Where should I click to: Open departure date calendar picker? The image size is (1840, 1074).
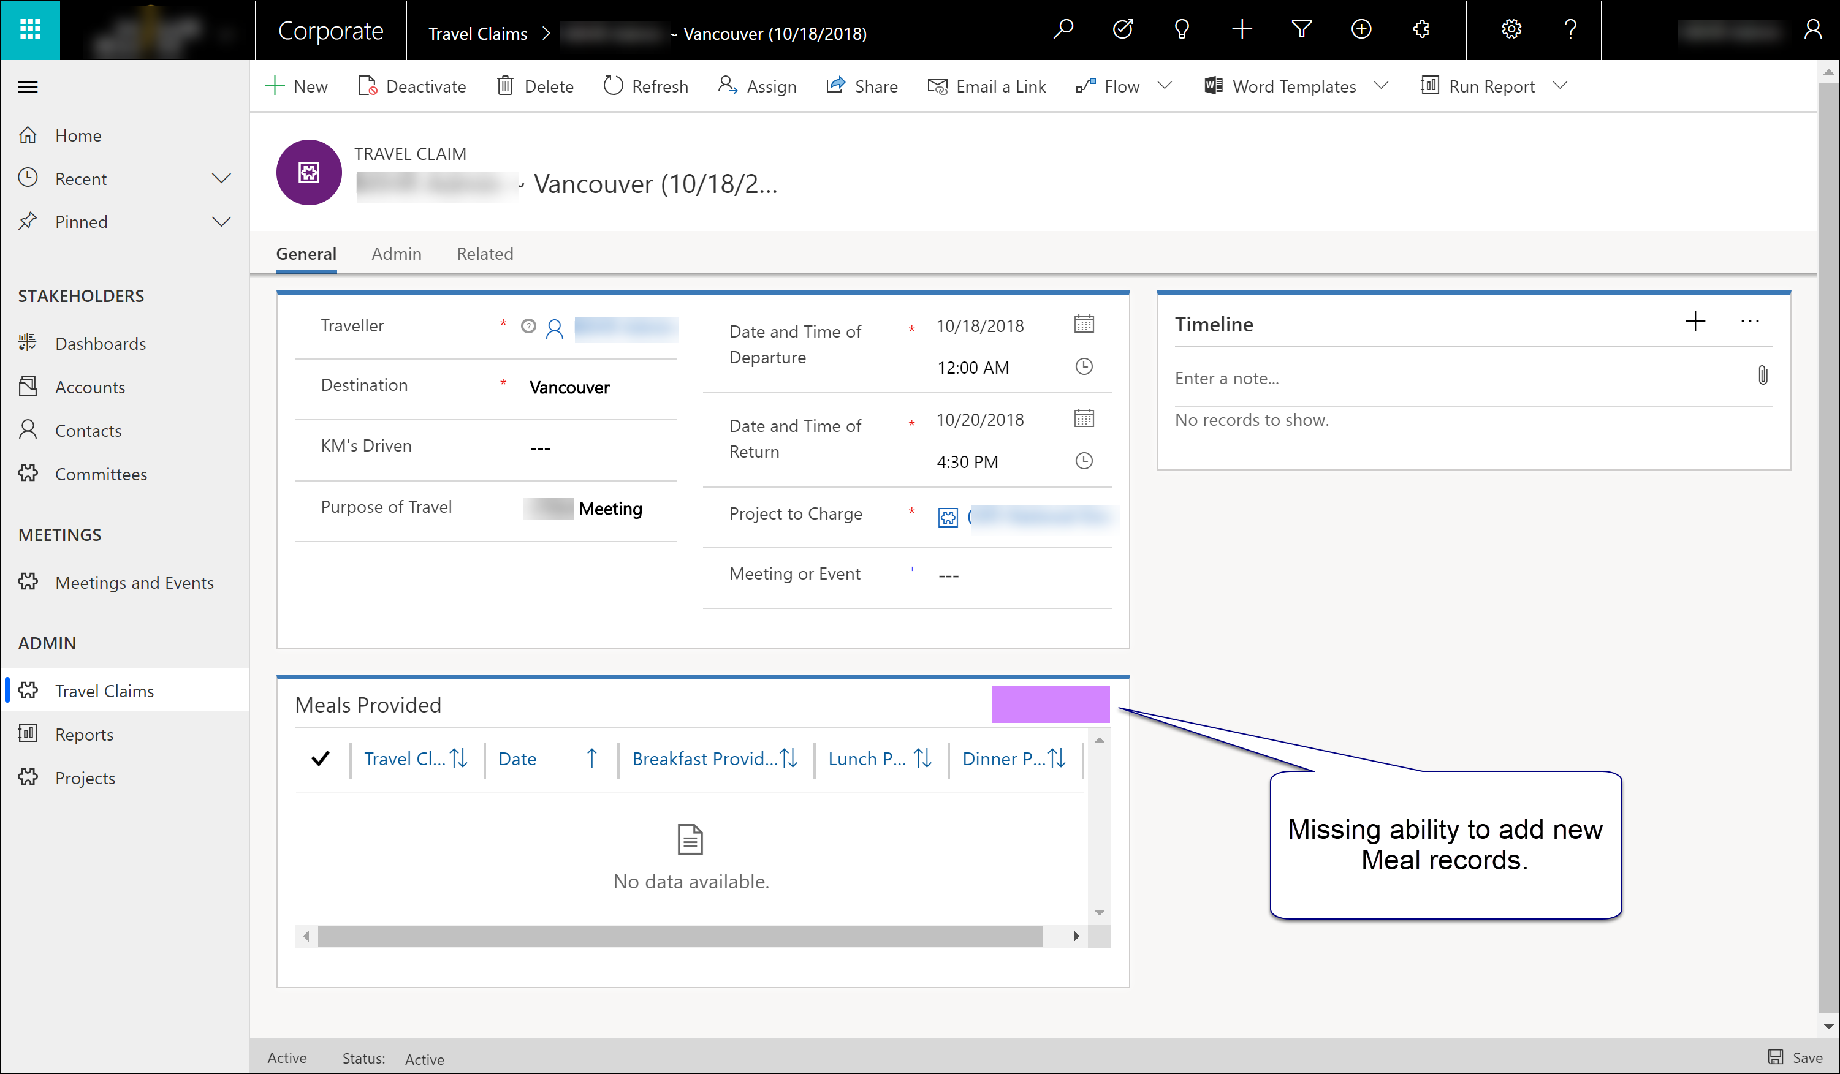(x=1084, y=325)
